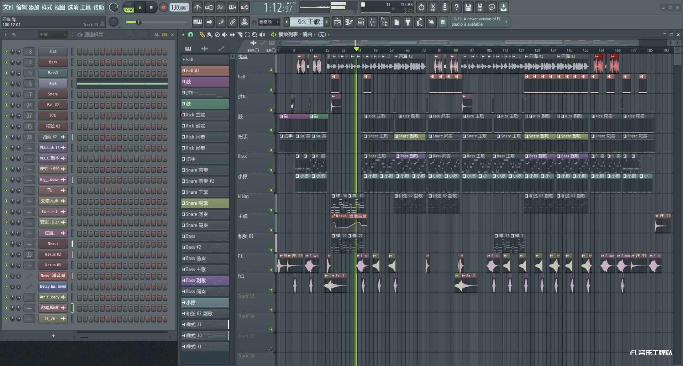Open help with question mark icon
The height and width of the screenshot is (366, 683).
[457, 7]
